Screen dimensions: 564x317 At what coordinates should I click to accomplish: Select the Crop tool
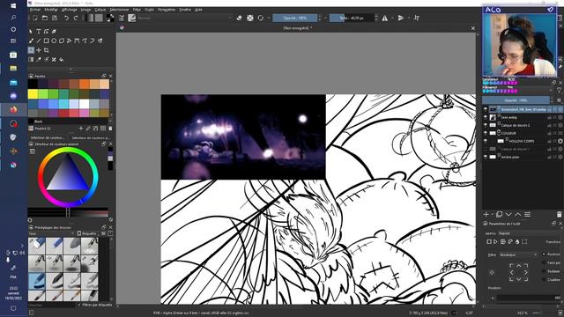[x=47, y=50]
